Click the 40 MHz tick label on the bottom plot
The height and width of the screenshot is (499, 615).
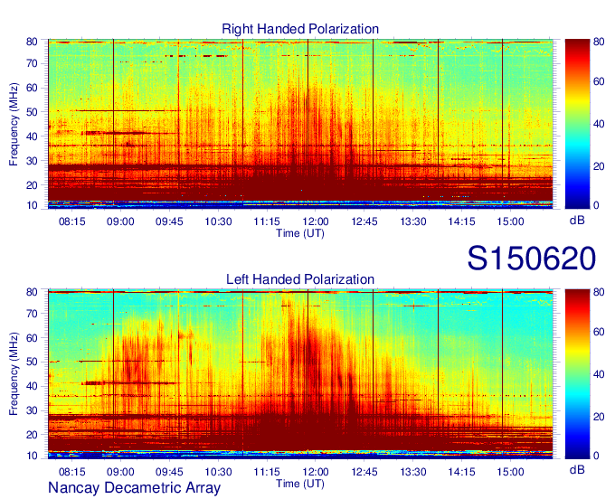tap(32, 386)
